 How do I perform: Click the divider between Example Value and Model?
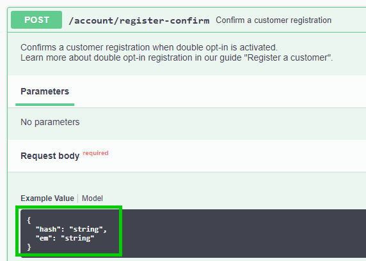point(78,198)
